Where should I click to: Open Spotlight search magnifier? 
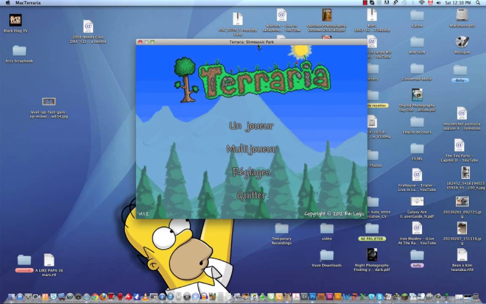(478, 3)
